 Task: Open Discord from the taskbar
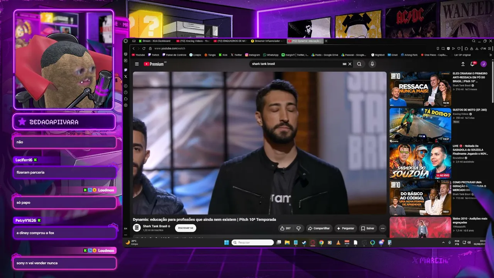381,242
